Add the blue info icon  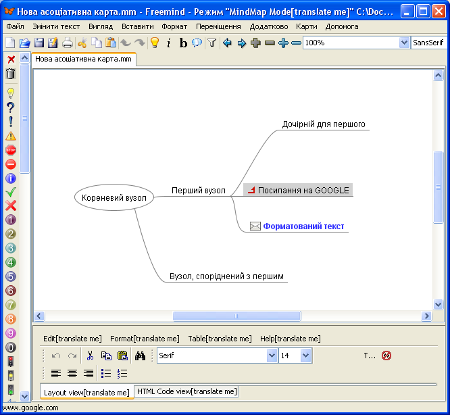pyautogui.click(x=11, y=178)
